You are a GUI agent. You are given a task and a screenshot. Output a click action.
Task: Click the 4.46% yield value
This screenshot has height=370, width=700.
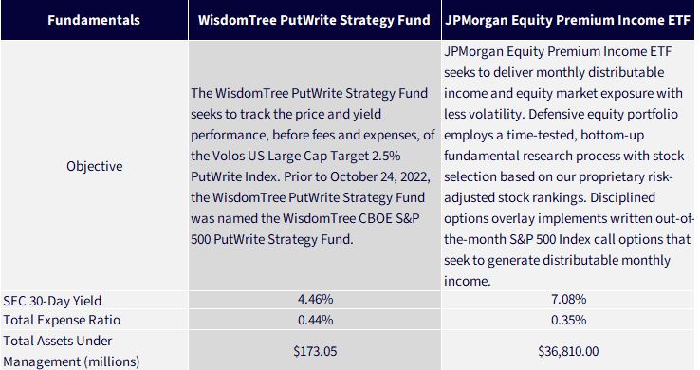pyautogui.click(x=315, y=299)
